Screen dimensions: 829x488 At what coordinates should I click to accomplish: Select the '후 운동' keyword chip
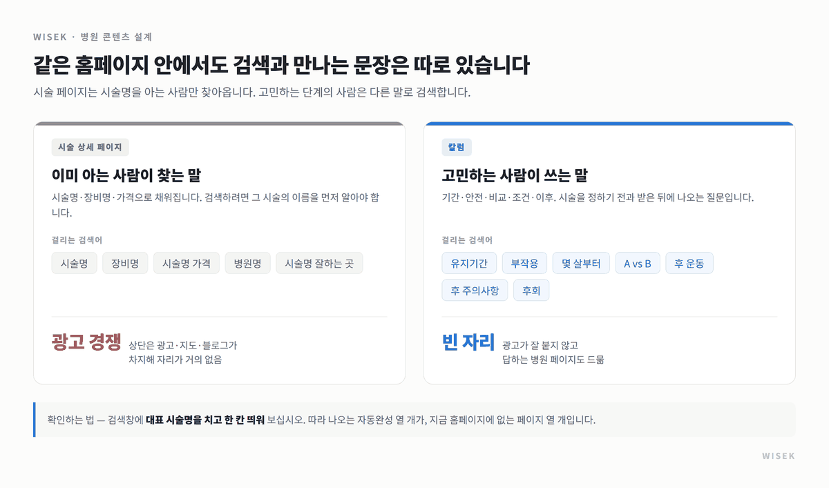coord(689,263)
